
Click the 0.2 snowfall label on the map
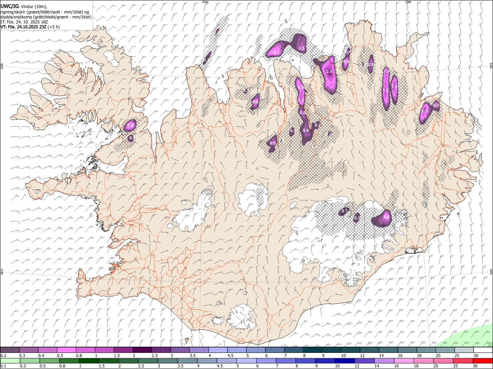click(x=317, y=125)
